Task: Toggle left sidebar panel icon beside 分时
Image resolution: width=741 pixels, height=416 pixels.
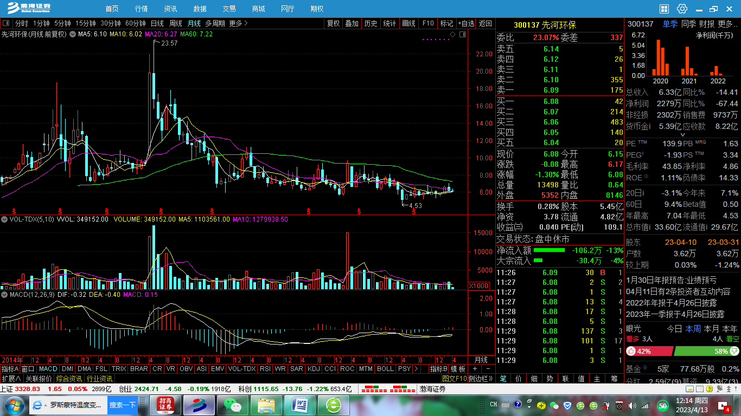Action: (x=6, y=23)
